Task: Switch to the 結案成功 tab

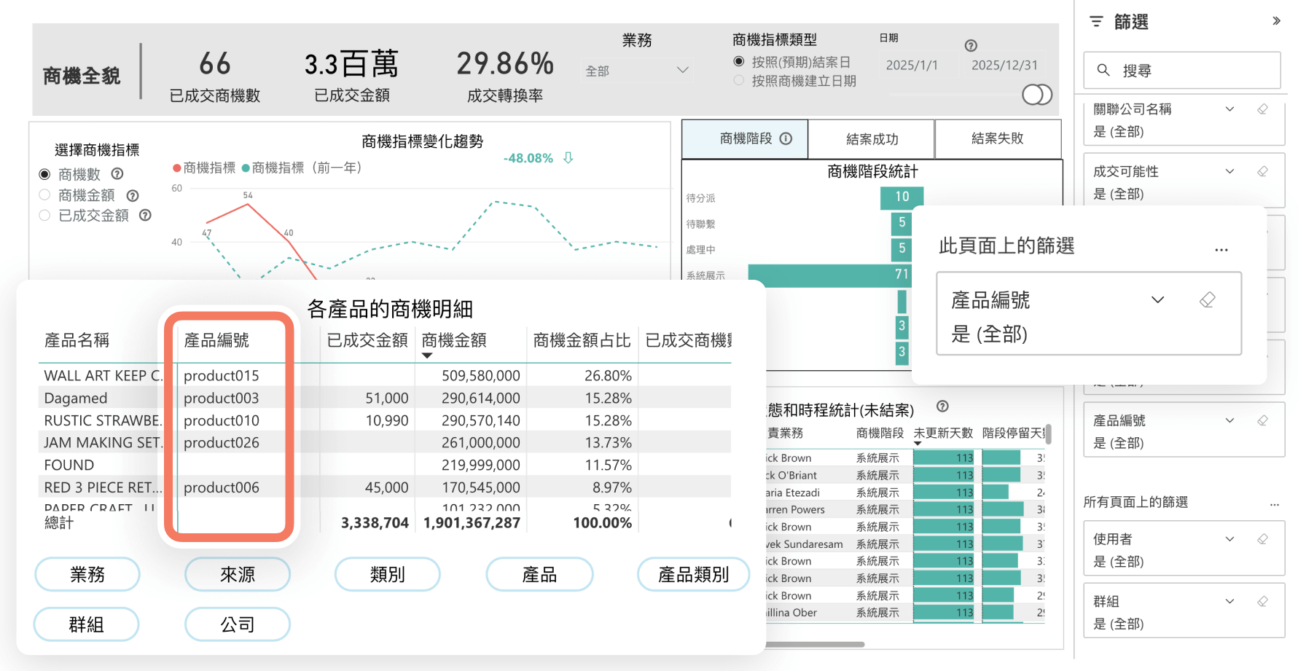Action: [x=872, y=138]
